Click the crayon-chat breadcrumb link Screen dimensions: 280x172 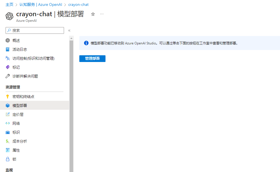coord(78,4)
